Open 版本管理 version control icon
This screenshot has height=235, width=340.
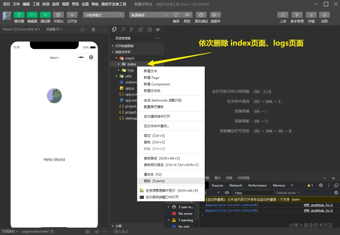click(x=297, y=15)
